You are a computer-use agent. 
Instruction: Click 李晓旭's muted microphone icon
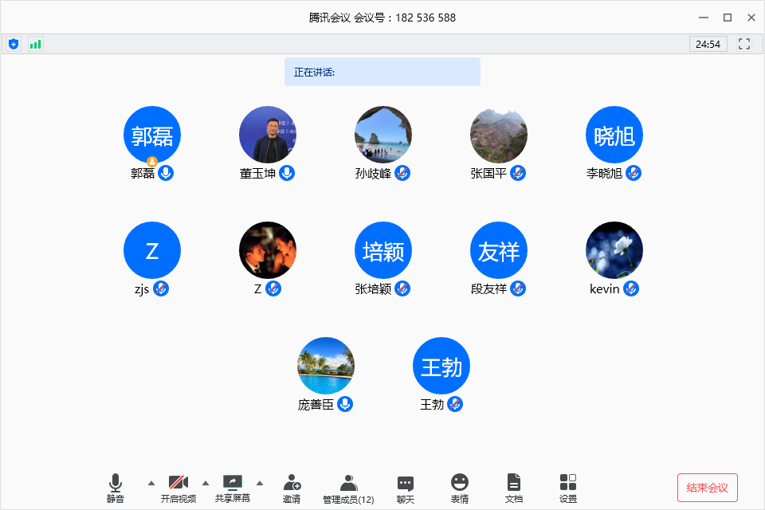coord(634,173)
